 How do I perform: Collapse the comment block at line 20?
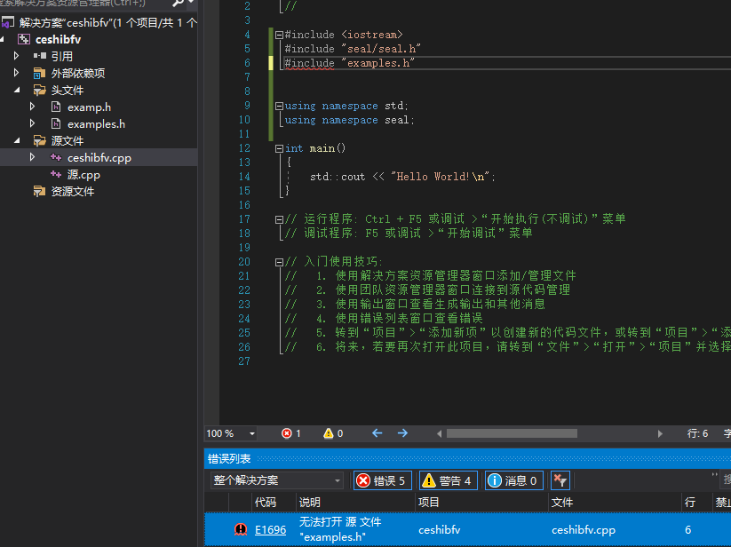pyautogui.click(x=279, y=262)
